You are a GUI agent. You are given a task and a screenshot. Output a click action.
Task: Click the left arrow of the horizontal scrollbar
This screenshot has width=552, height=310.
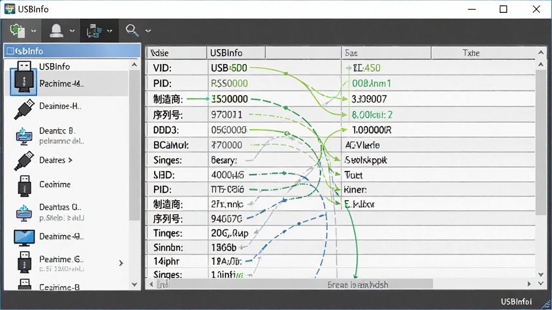click(151, 284)
